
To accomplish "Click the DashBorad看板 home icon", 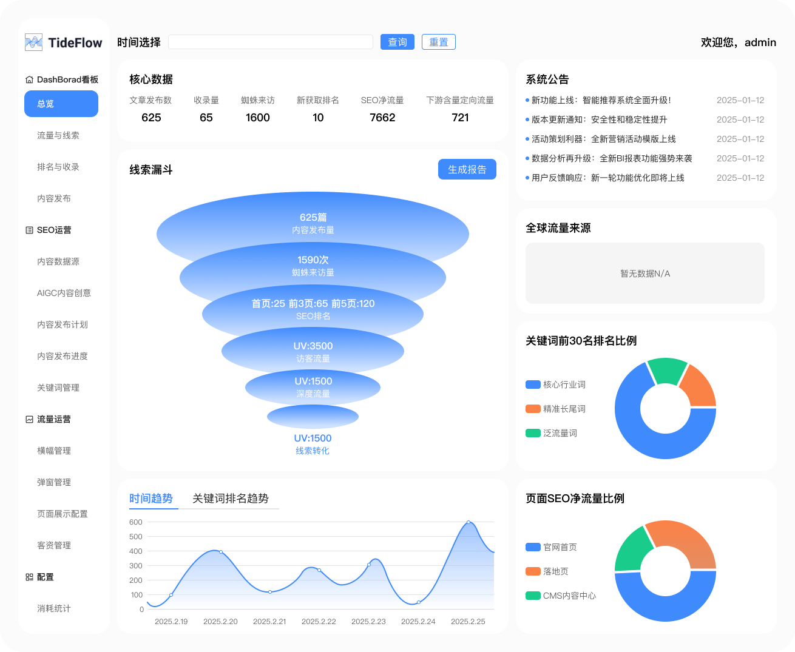I will tap(29, 79).
